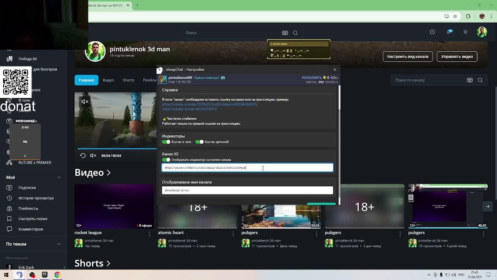This screenshot has height=280, width=497.
Task: Open the 40:20 pubgers video thumbnail
Action: pyautogui.click(x=448, y=206)
